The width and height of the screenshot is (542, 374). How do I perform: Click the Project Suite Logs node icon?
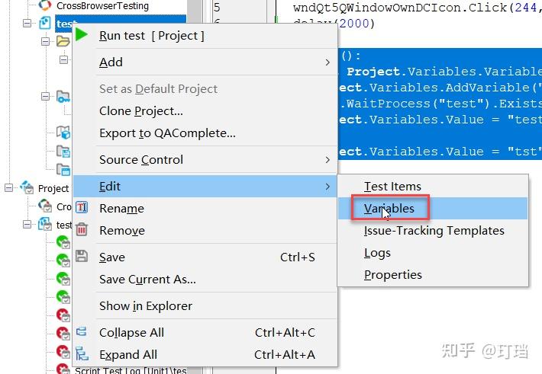[x=27, y=188]
